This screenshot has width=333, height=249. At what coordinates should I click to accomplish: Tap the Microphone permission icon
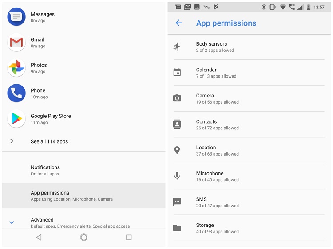(177, 176)
